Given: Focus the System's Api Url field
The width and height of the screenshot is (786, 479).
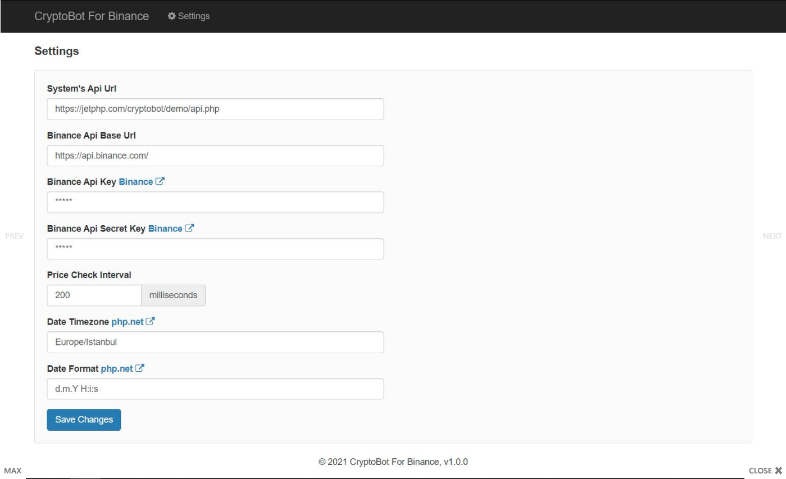Looking at the screenshot, I should (215, 109).
